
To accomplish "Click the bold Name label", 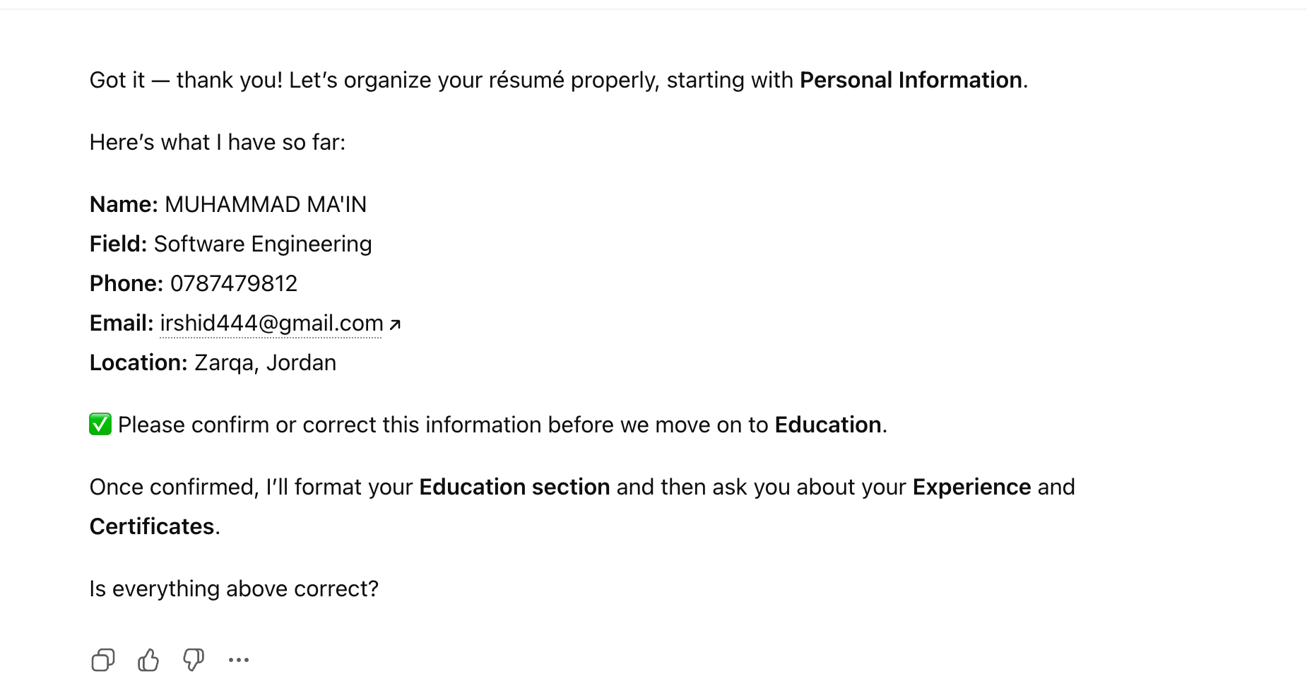I will (124, 205).
